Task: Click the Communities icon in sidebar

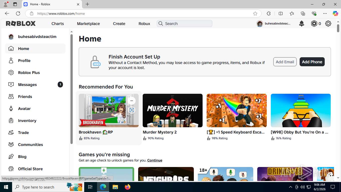Action: click(11, 144)
